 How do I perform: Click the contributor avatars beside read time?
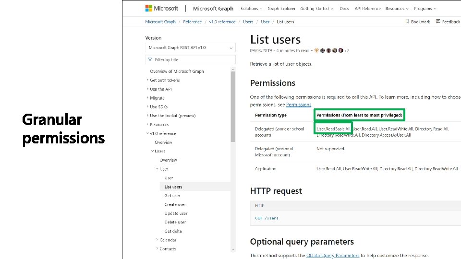click(328, 50)
